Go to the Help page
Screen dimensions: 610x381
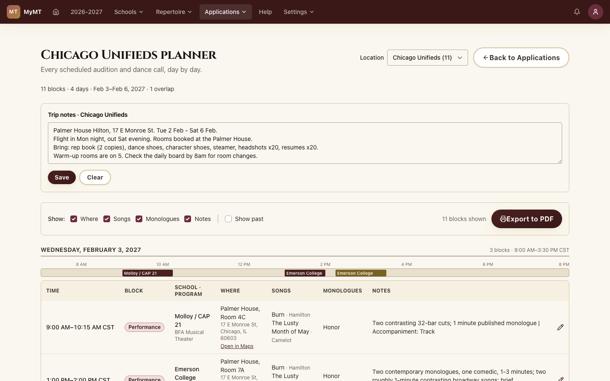click(x=265, y=12)
